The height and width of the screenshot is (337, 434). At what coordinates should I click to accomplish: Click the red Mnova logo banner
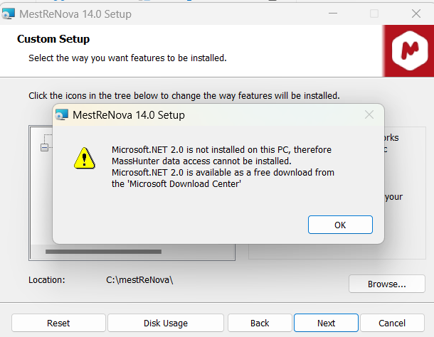(408, 50)
